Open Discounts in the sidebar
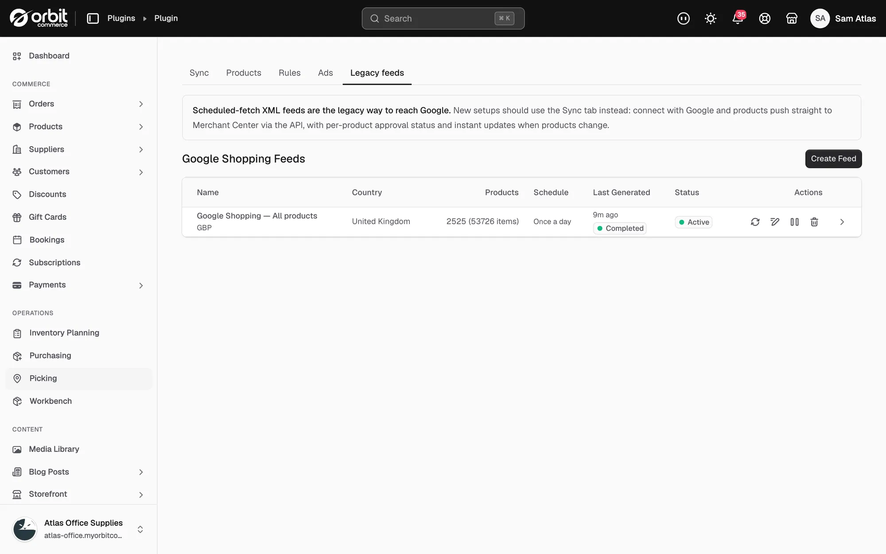The image size is (886, 554). click(78, 194)
